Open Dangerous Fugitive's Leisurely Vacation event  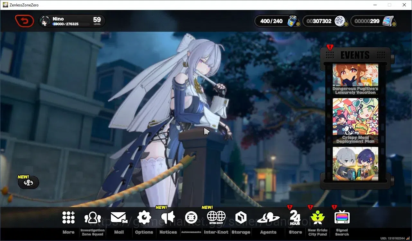tap(355, 79)
